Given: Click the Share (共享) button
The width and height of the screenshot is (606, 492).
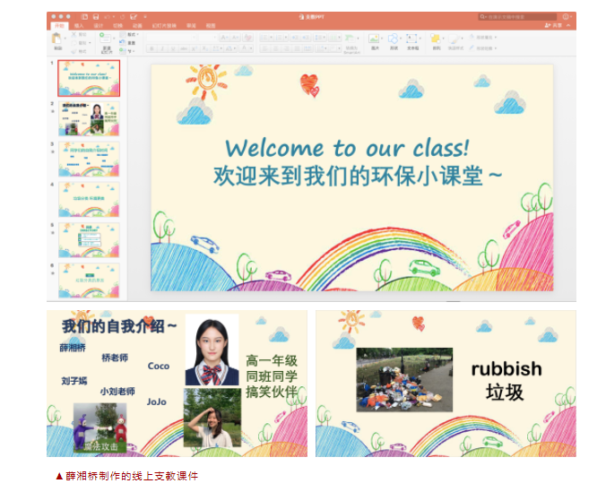Looking at the screenshot, I should (x=553, y=25).
